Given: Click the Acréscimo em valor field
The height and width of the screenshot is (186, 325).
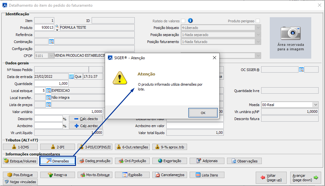Looking at the screenshot, I should pos(195,126).
